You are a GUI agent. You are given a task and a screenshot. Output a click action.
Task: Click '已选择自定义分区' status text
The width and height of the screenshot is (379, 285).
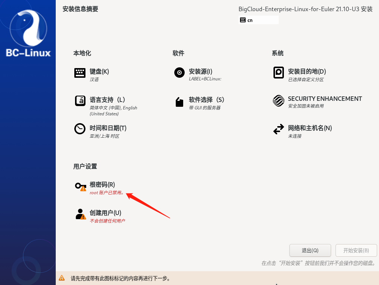pyautogui.click(x=306, y=80)
